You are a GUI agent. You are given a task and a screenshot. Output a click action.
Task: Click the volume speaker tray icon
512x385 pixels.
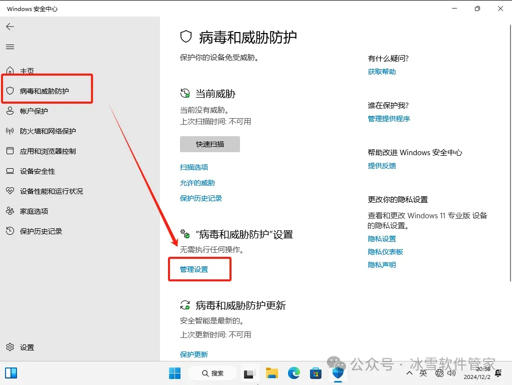click(x=451, y=373)
